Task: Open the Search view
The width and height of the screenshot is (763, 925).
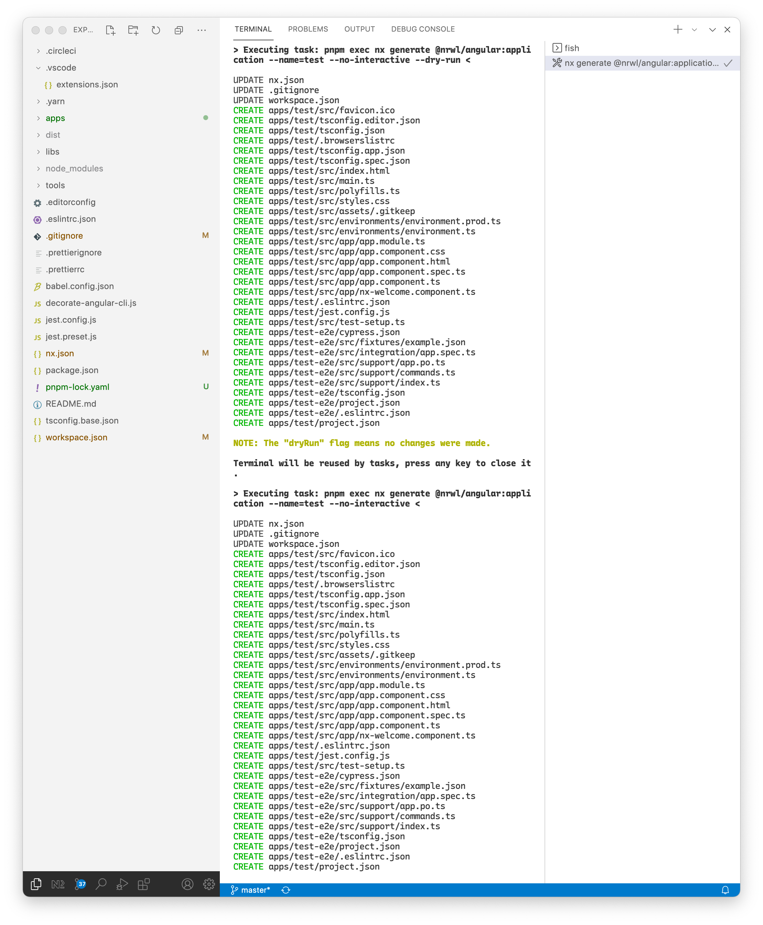Action: [101, 884]
